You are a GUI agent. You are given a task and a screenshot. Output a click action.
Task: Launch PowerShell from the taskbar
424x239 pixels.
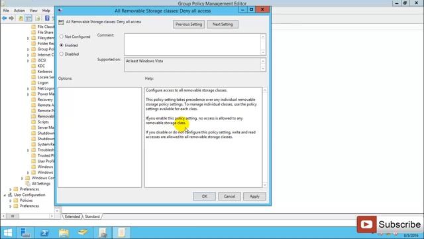coord(44,233)
